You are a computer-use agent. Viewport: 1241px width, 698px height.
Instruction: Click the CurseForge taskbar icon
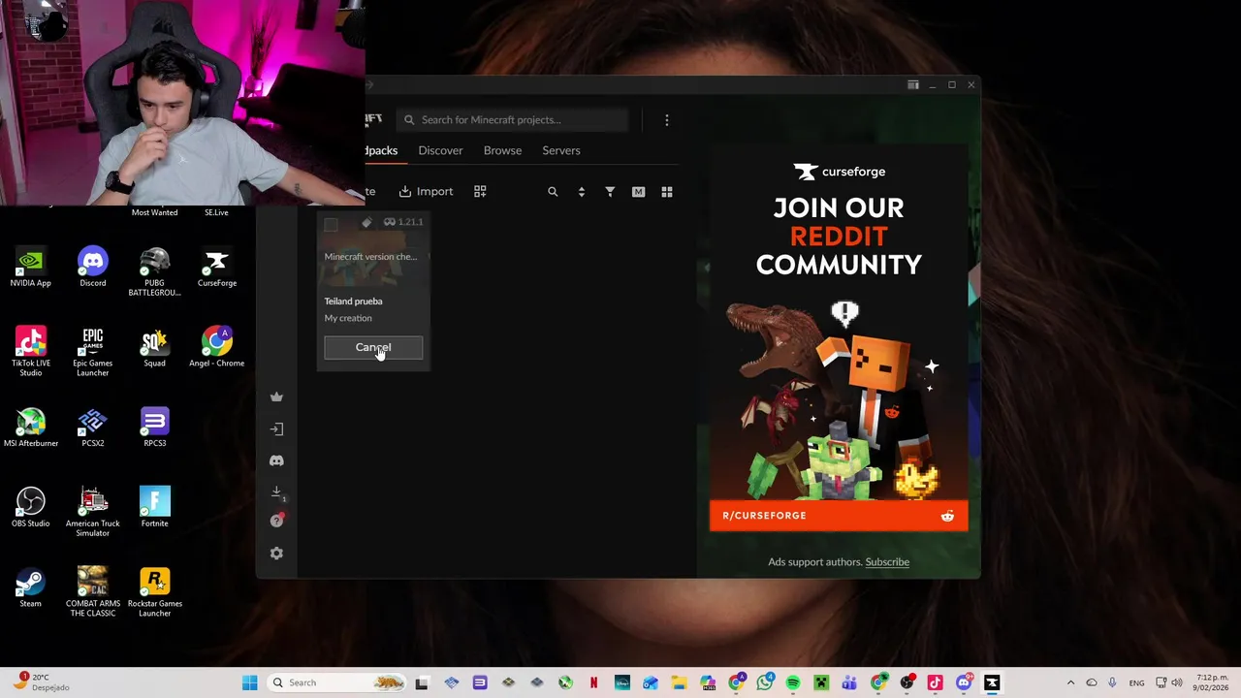pyautogui.click(x=992, y=682)
